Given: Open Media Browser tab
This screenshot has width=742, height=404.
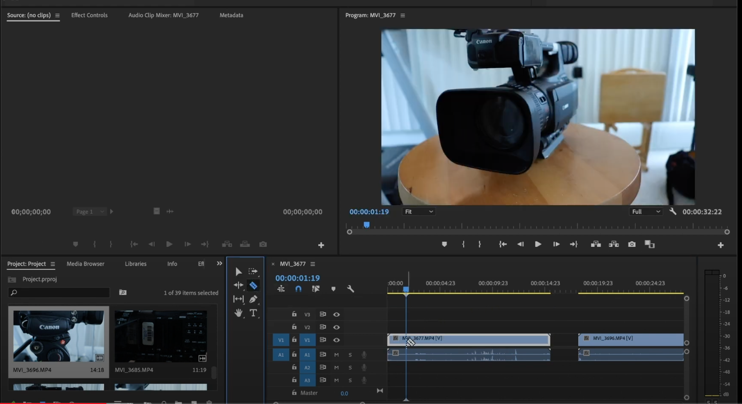Looking at the screenshot, I should click(x=86, y=264).
